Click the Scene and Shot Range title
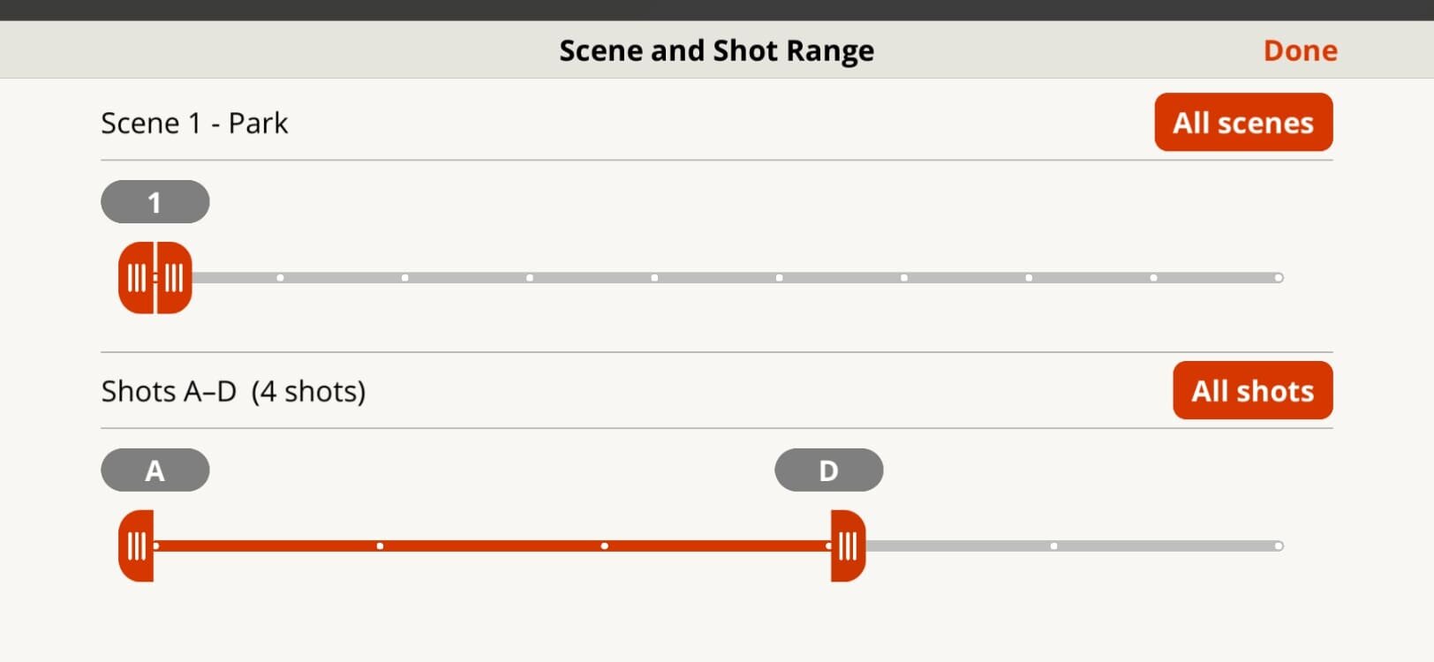The image size is (1434, 662). point(715,50)
